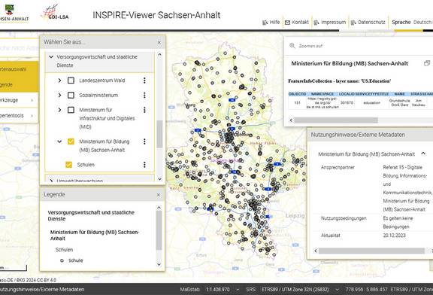This screenshot has width=433, height=295.
Task: Open the SRS coordinate system dropdown
Action: click(337, 290)
